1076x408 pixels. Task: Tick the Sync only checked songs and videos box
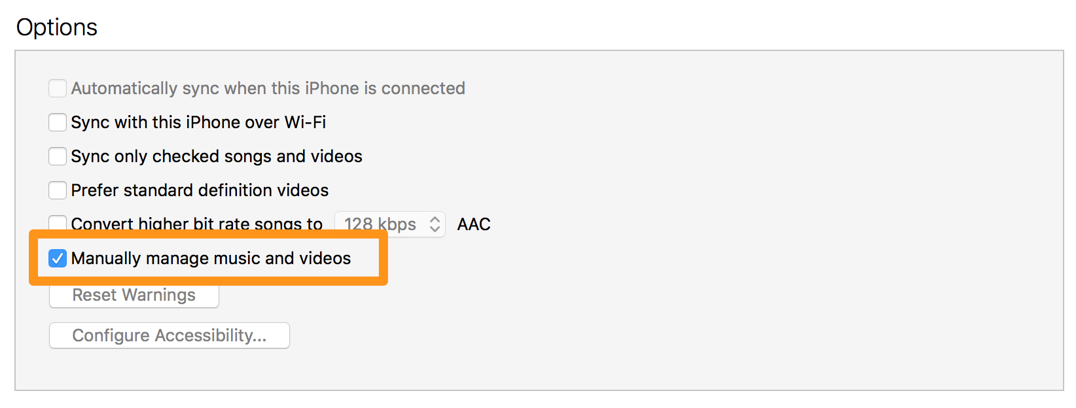[x=58, y=156]
